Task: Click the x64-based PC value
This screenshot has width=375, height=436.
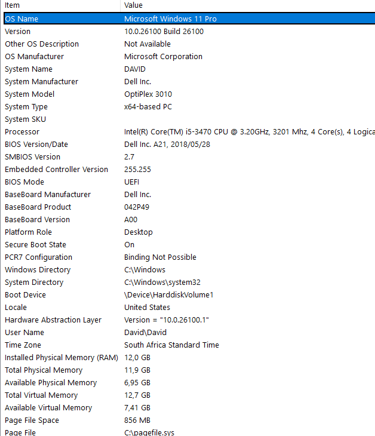Action: click(x=148, y=106)
